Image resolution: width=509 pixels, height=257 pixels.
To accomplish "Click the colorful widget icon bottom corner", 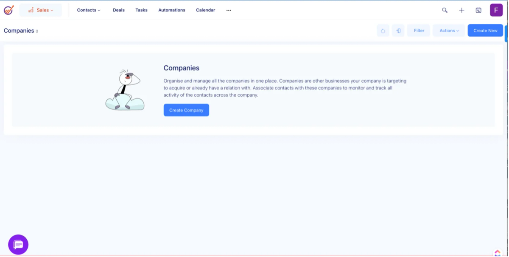I will (x=498, y=253).
